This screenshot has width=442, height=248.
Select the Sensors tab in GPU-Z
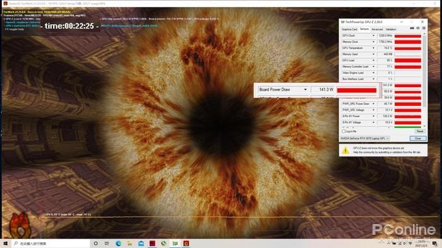[364, 29]
